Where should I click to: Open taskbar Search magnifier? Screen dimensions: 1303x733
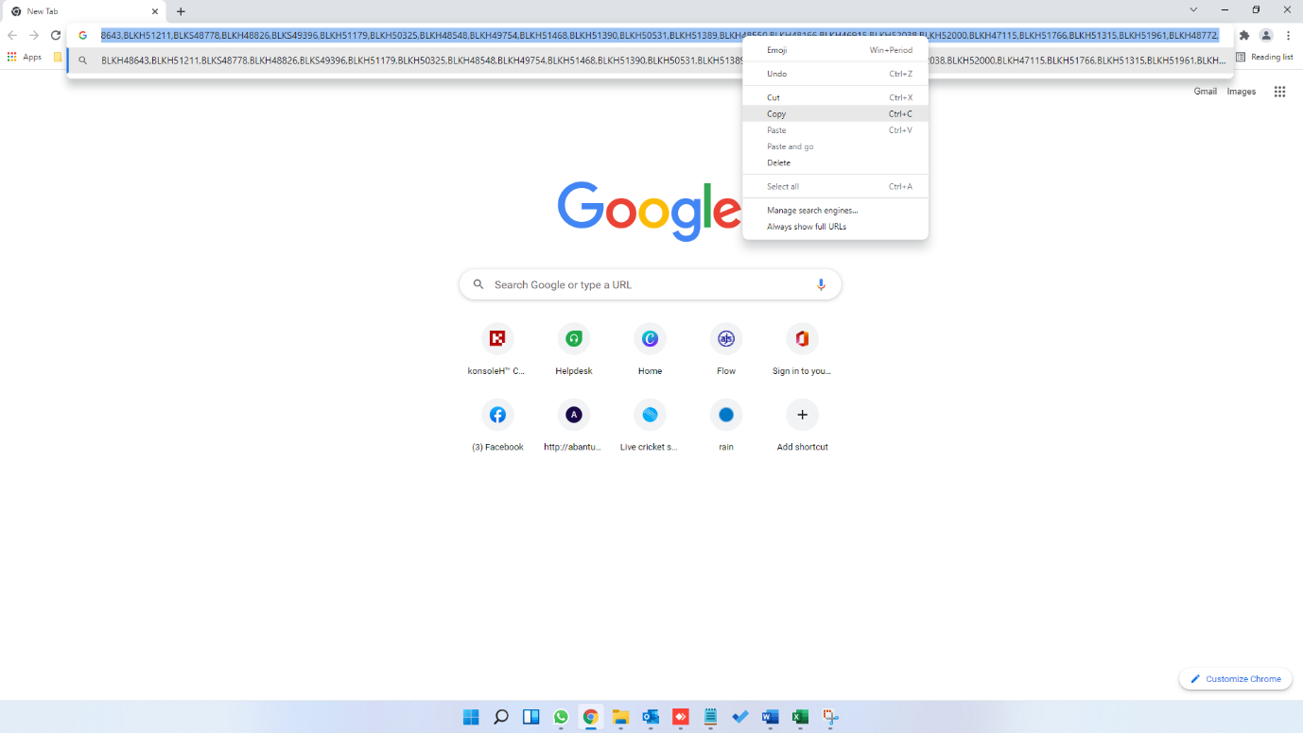tap(501, 717)
